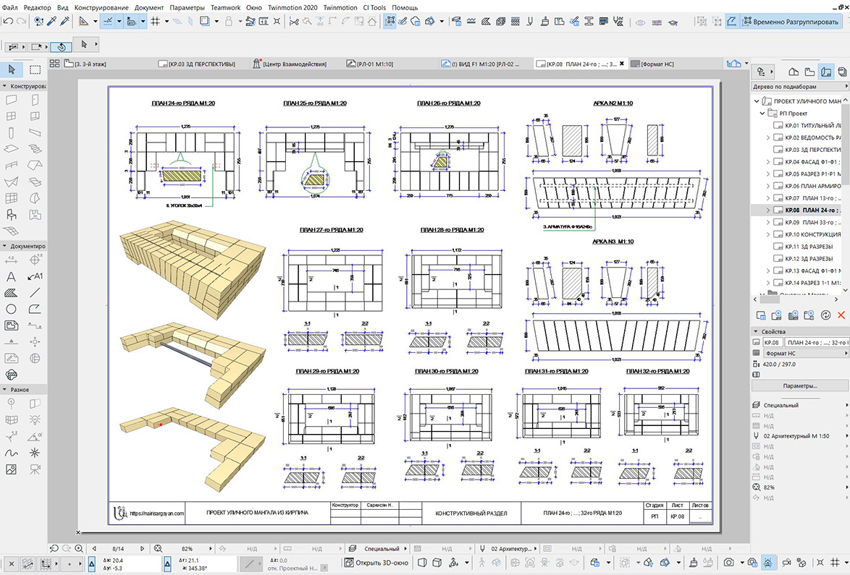Click the Параметры... button
The height and width of the screenshot is (575, 850).
[x=799, y=386]
